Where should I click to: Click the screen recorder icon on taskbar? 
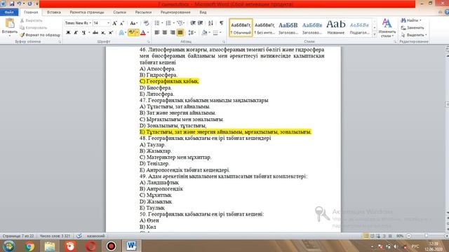(x=111, y=246)
